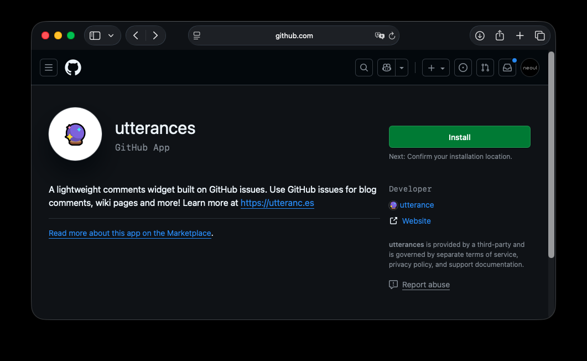Open Copilot chat icon in header
This screenshot has width=587, height=361.
coord(387,68)
